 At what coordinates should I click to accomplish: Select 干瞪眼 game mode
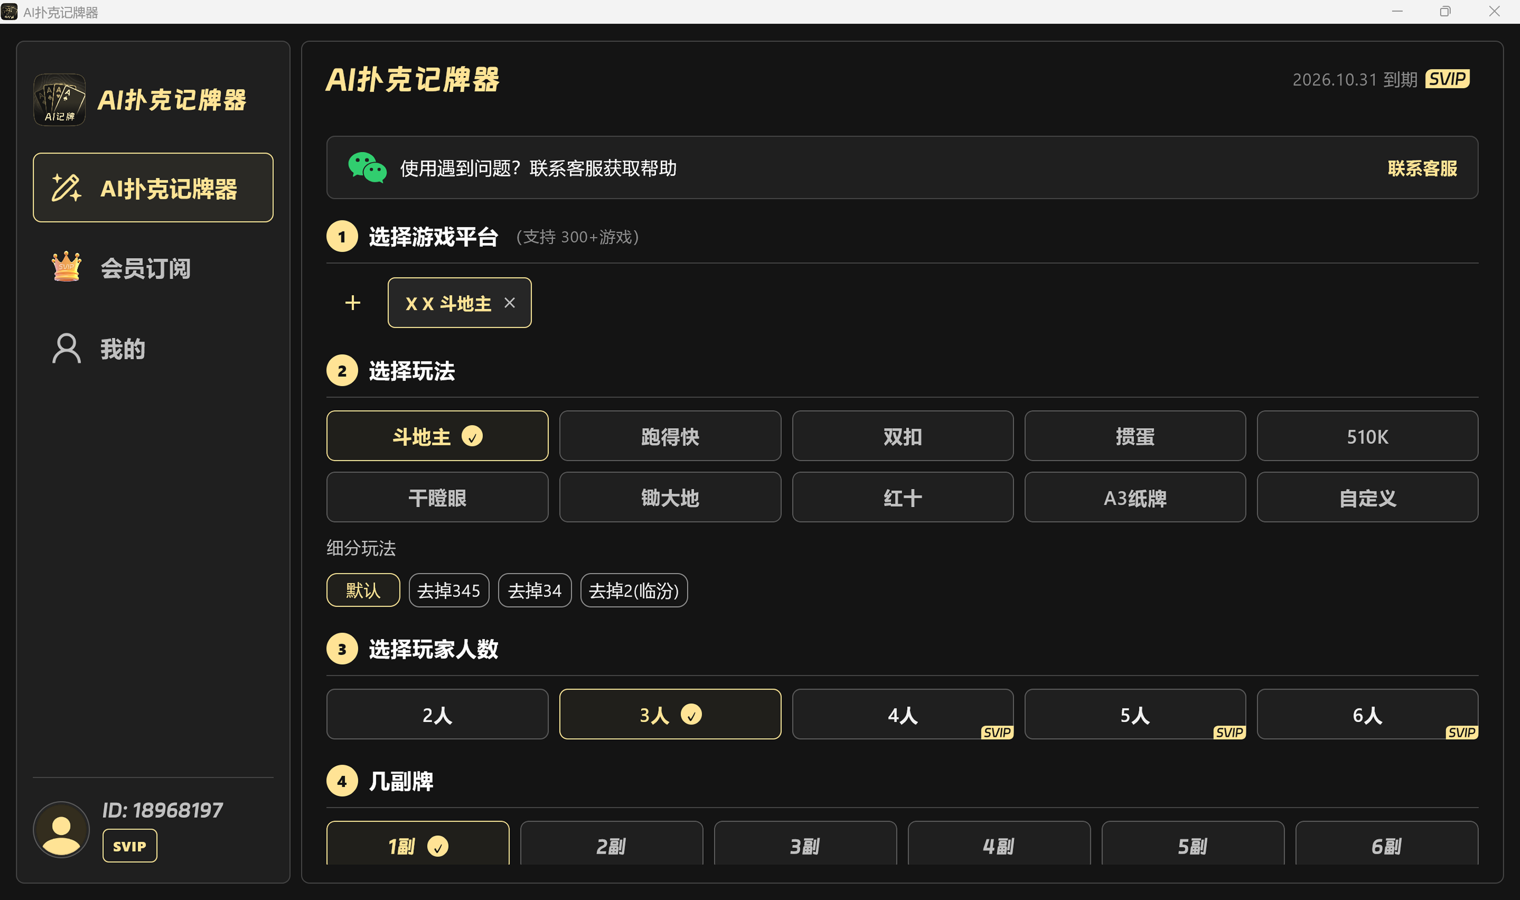click(x=437, y=497)
